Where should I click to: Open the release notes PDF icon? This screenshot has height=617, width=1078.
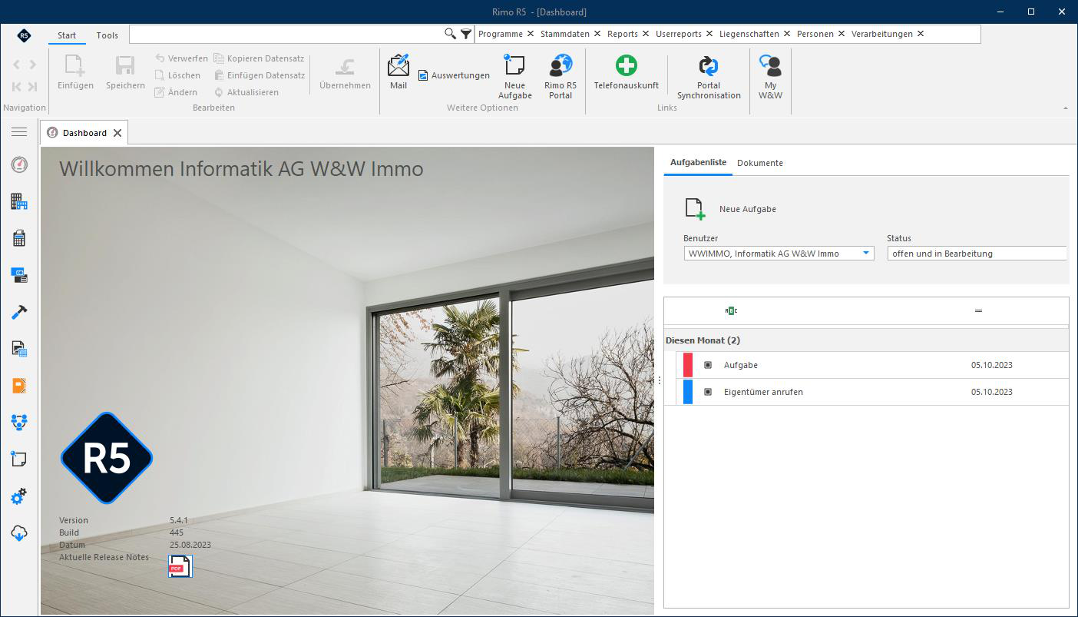[180, 566]
